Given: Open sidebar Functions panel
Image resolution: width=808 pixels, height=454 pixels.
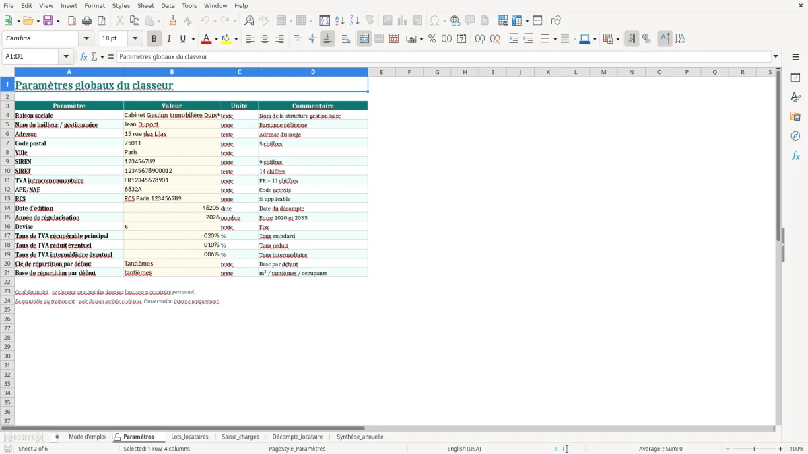Looking at the screenshot, I should pyautogui.click(x=795, y=155).
